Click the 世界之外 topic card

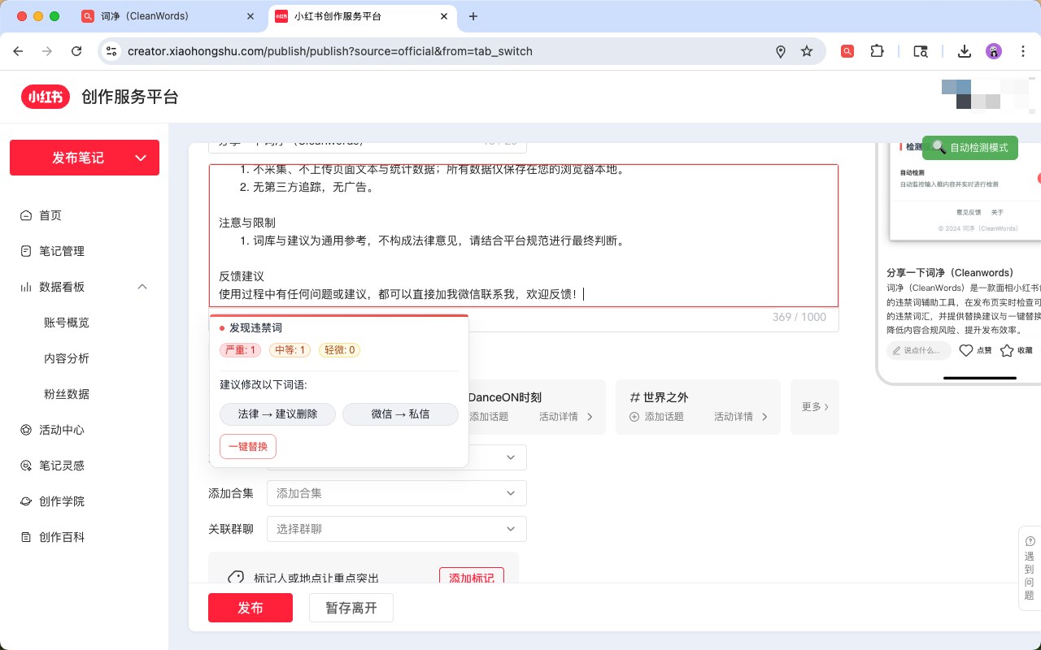pos(698,406)
